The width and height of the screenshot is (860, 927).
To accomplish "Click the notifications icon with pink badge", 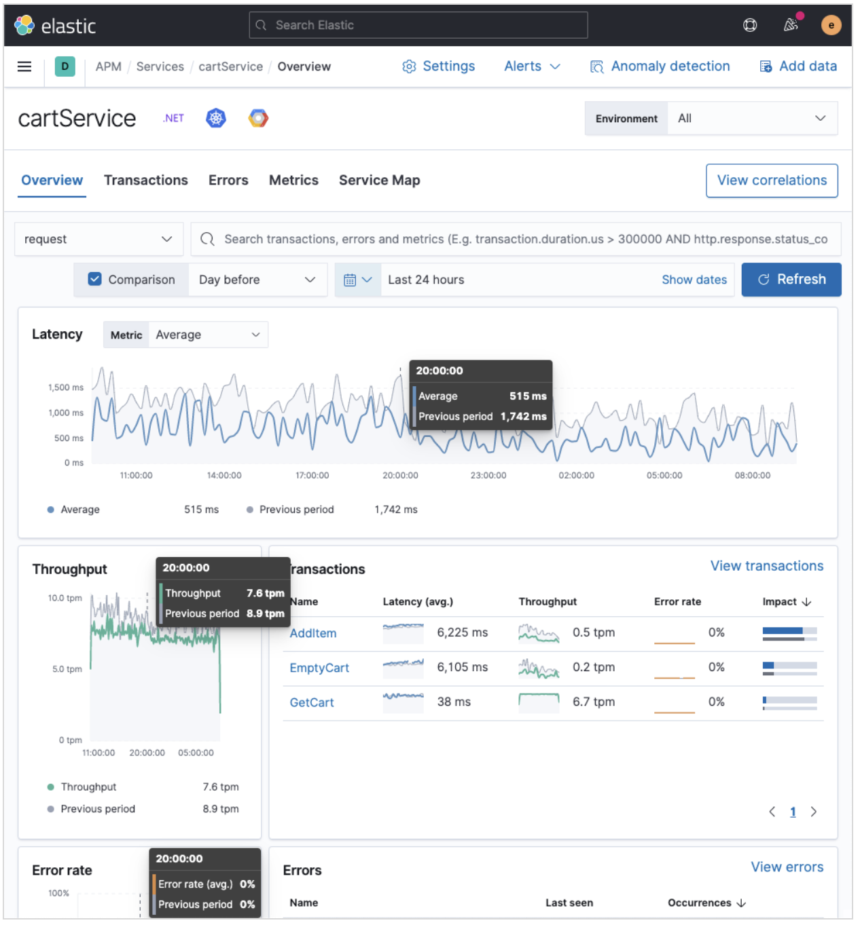I will 789,24.
